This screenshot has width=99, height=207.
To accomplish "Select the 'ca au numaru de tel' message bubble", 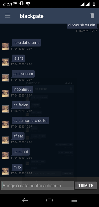I will tap(30, 121).
